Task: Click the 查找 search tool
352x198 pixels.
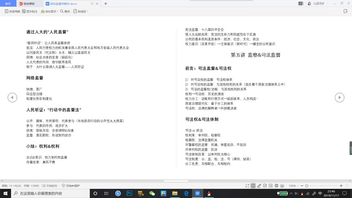Action: click(x=65, y=11)
